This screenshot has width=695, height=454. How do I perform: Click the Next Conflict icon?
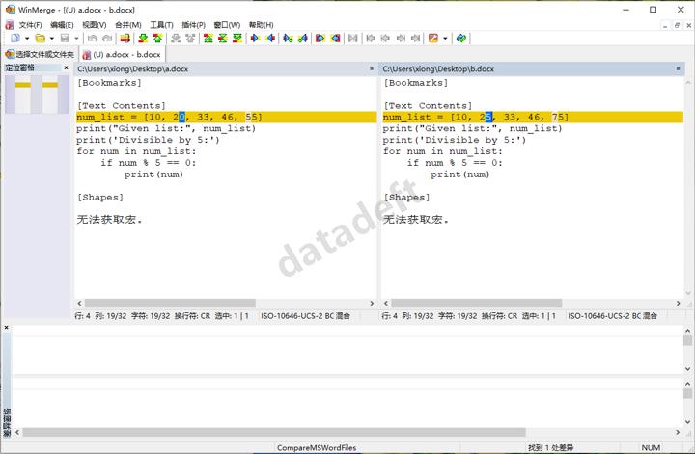coord(176,39)
